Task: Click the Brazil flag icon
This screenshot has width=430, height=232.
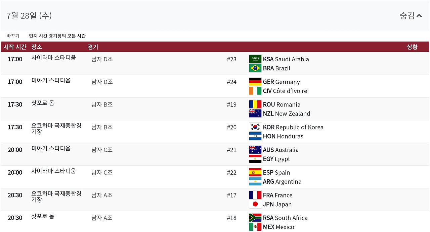Action: click(x=255, y=68)
